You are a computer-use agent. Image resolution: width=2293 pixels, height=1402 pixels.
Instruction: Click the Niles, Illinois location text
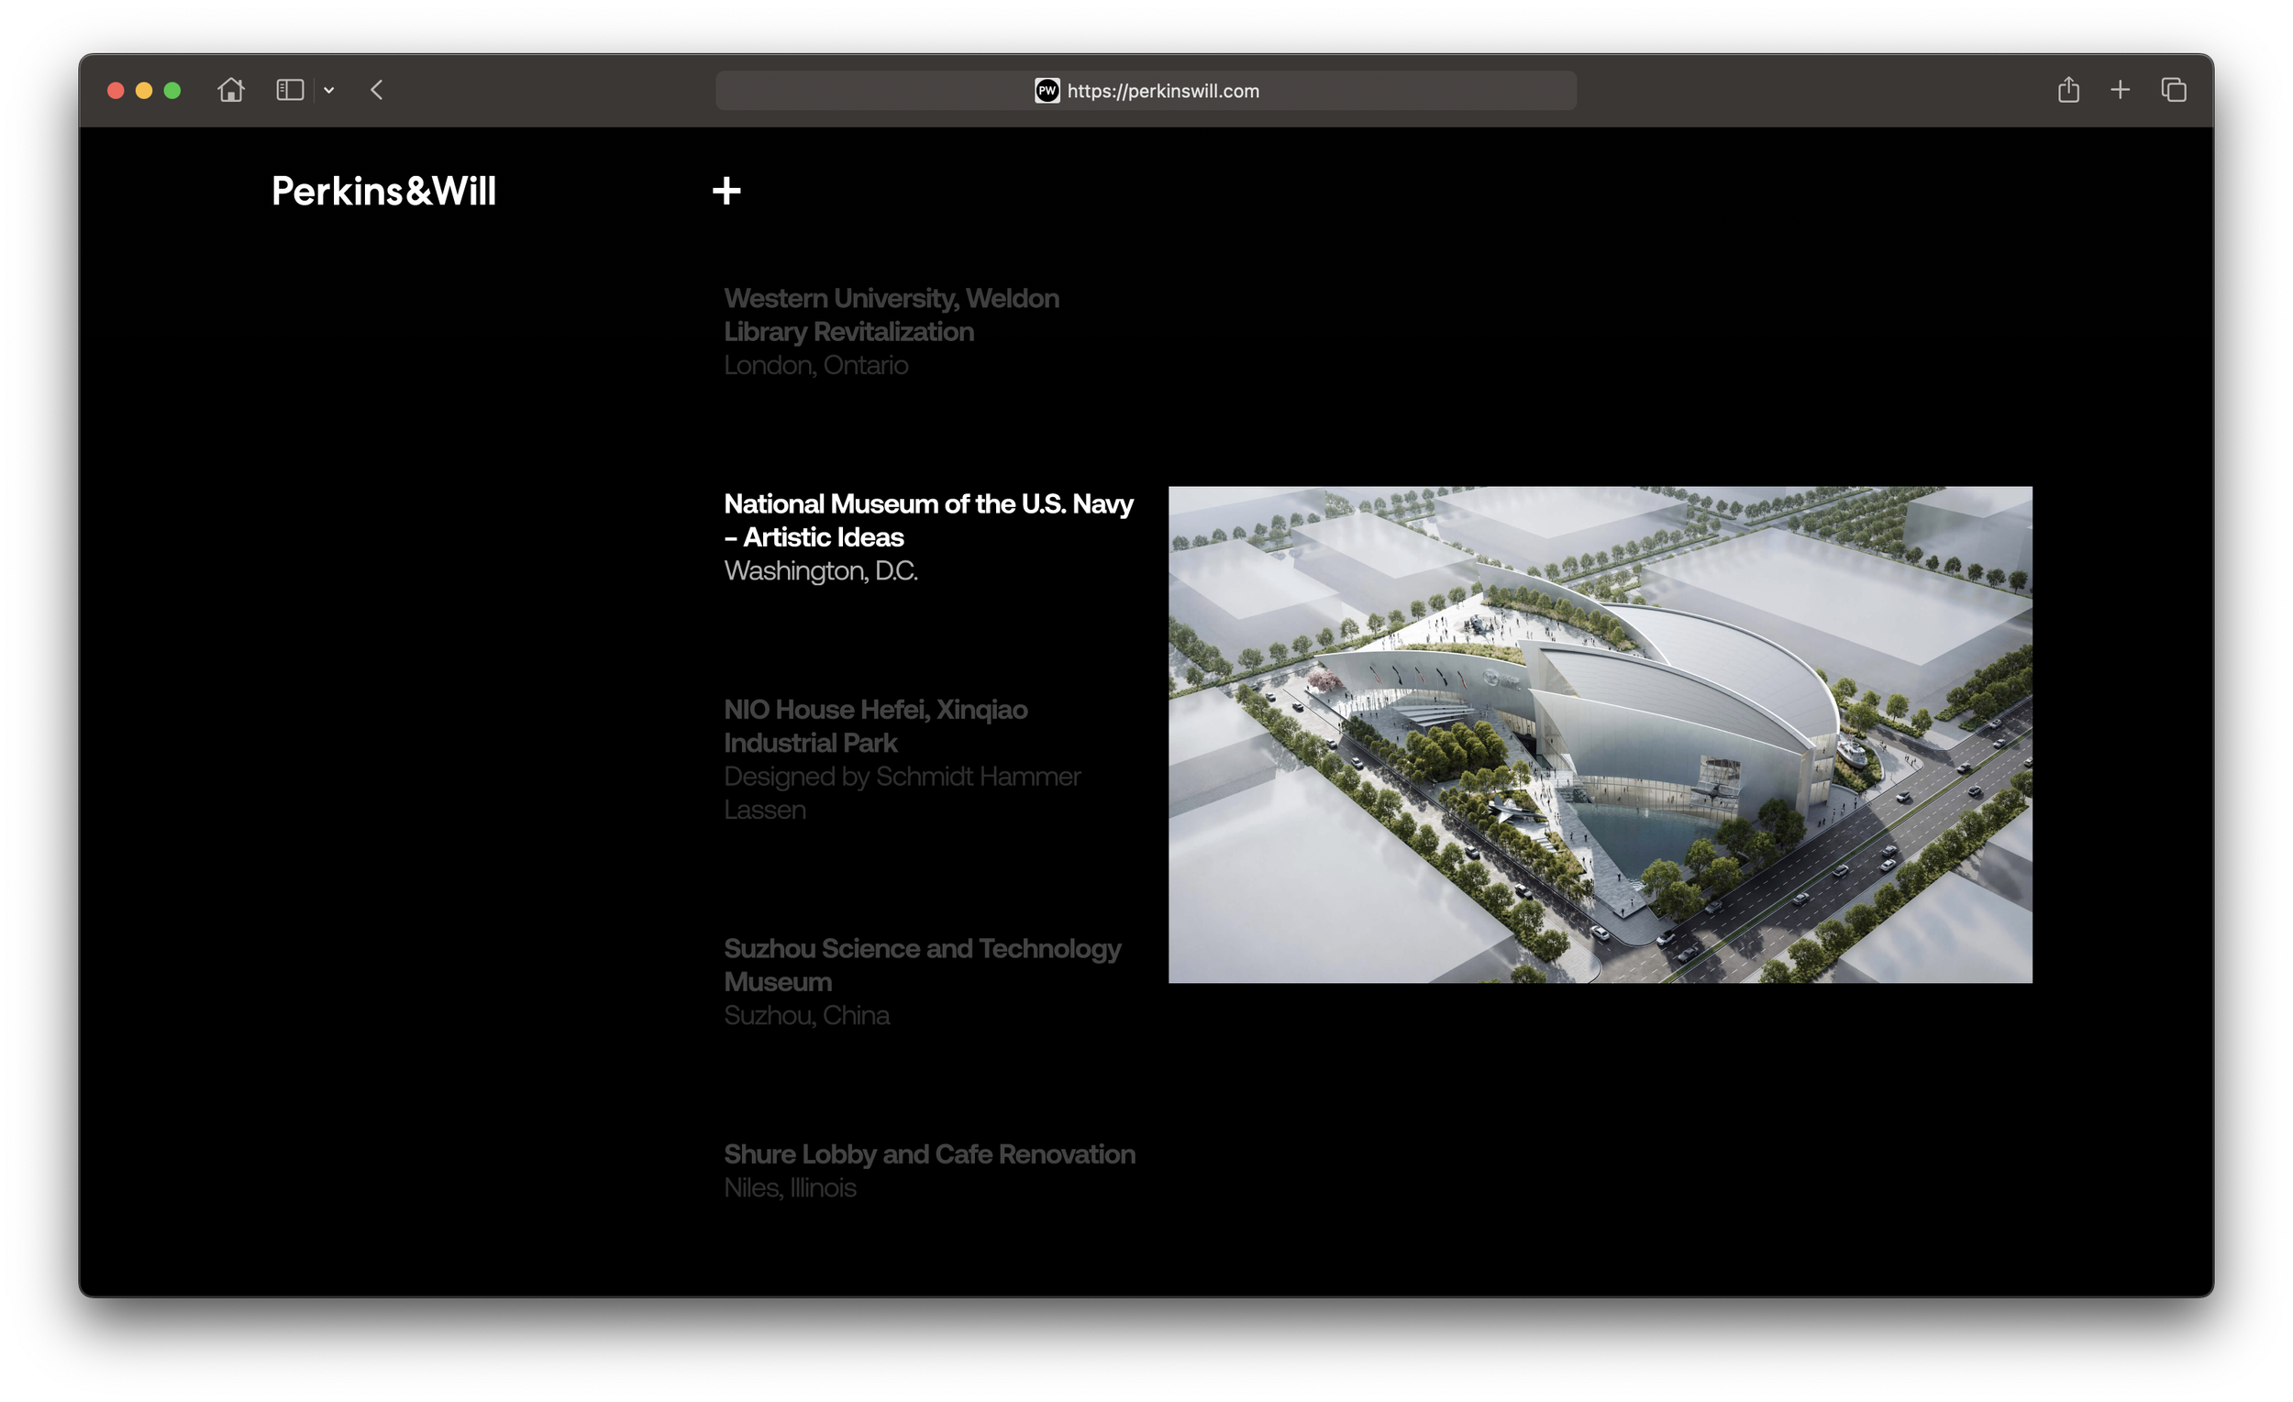click(790, 1187)
